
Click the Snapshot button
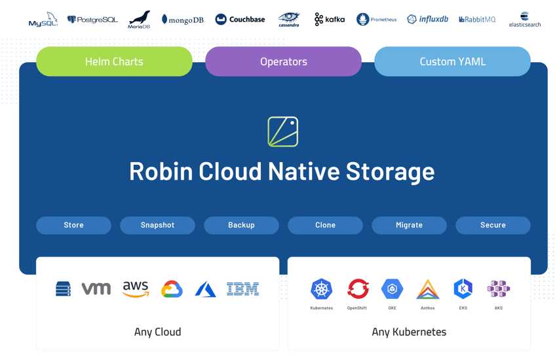[x=157, y=225]
